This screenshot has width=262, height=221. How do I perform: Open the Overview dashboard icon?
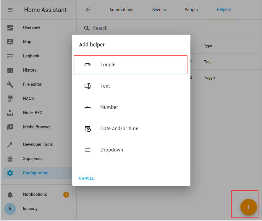10,28
